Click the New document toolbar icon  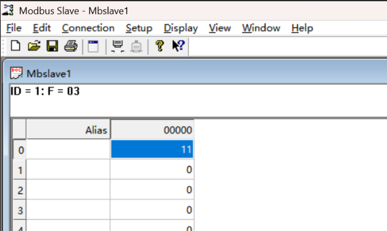[x=16, y=46]
